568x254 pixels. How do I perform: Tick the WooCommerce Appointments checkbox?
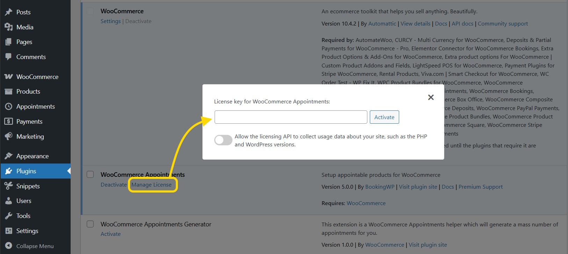point(90,174)
